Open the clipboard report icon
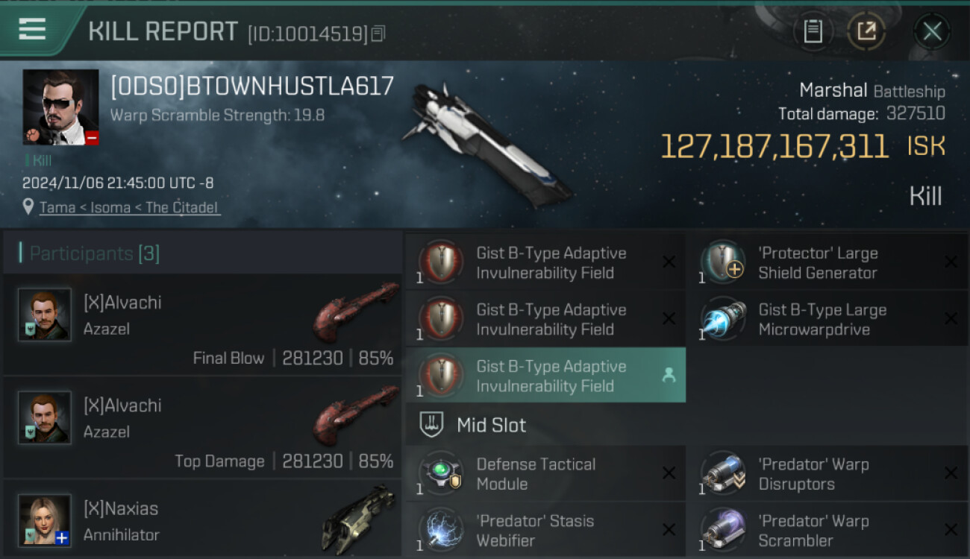Viewport: 970px width, 559px height. coord(813,31)
